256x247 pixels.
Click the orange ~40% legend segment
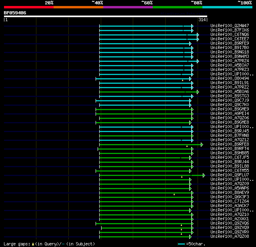coord(78,7)
